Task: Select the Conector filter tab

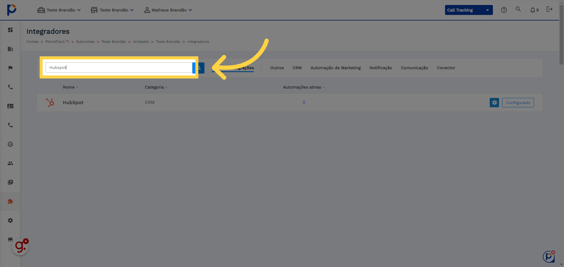Action: [446, 68]
